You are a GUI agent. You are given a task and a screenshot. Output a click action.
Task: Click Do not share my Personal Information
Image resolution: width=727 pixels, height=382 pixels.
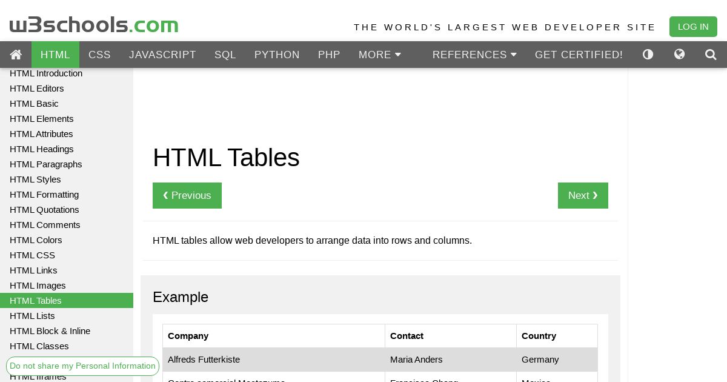click(82, 366)
